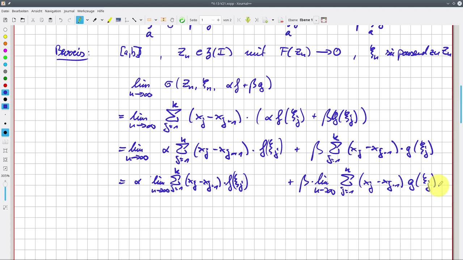Pick the dark green color swatch
The height and width of the screenshot is (260, 463).
[x=5, y=78]
